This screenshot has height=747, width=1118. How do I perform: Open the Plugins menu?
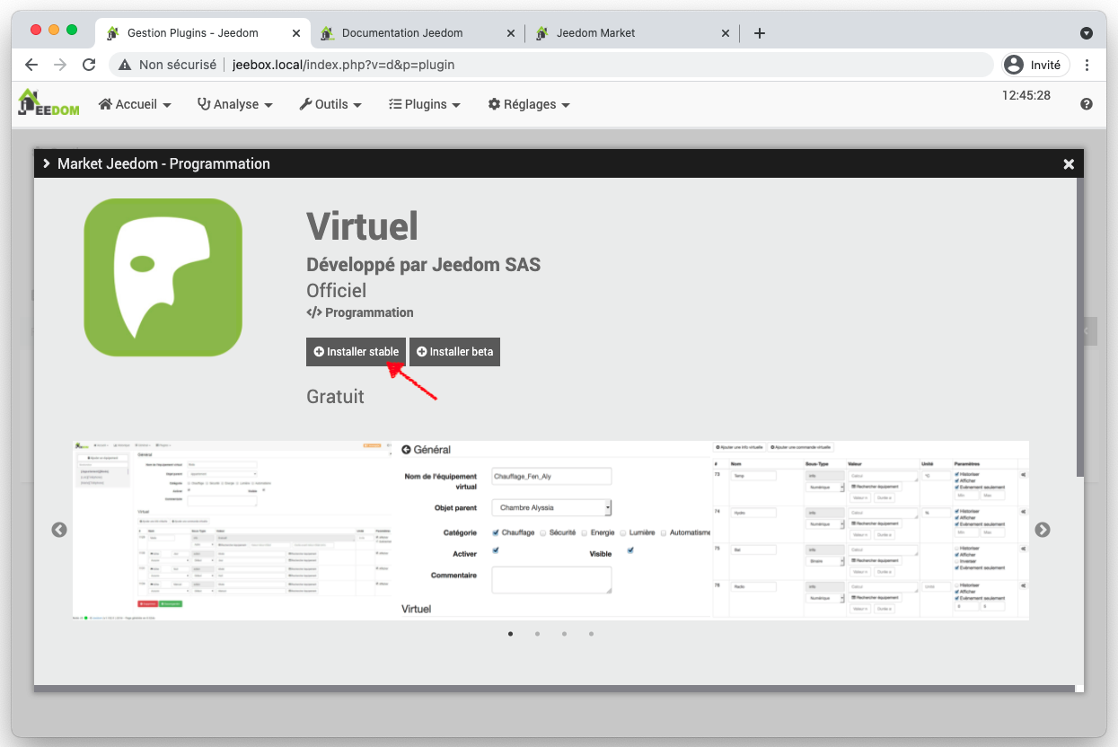click(424, 104)
